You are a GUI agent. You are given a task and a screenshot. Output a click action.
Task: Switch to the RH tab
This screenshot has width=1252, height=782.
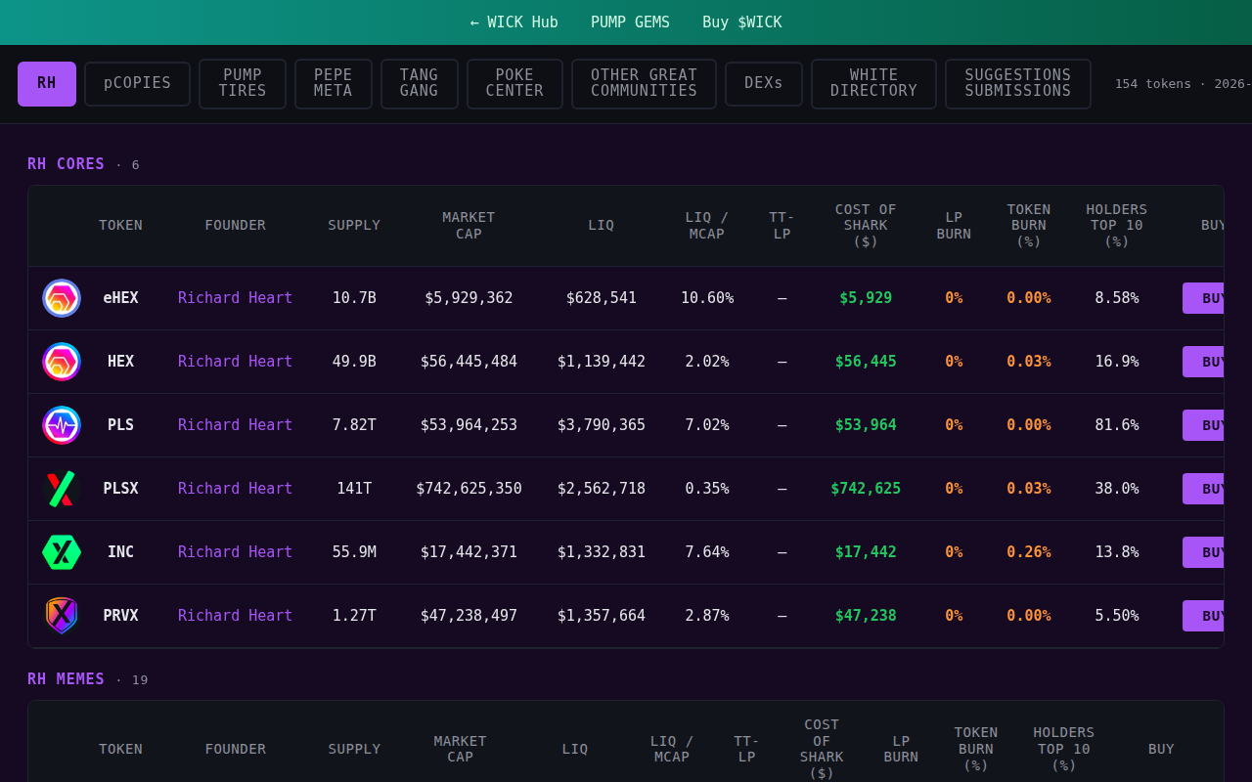click(x=47, y=84)
